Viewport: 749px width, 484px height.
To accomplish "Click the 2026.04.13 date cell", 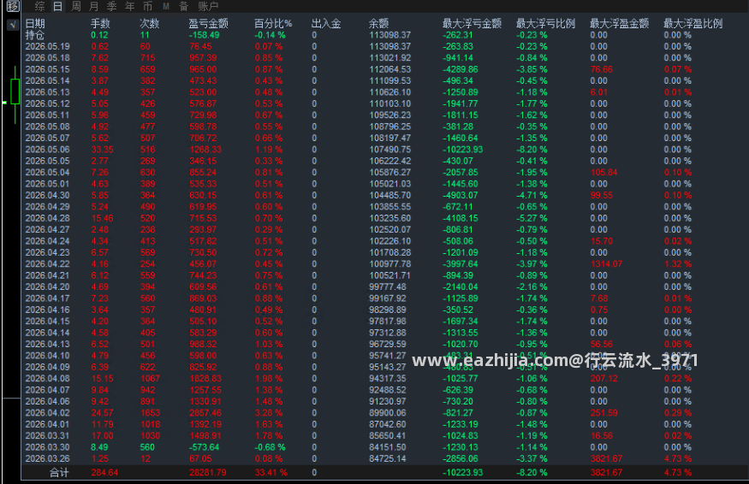I will [x=47, y=344].
